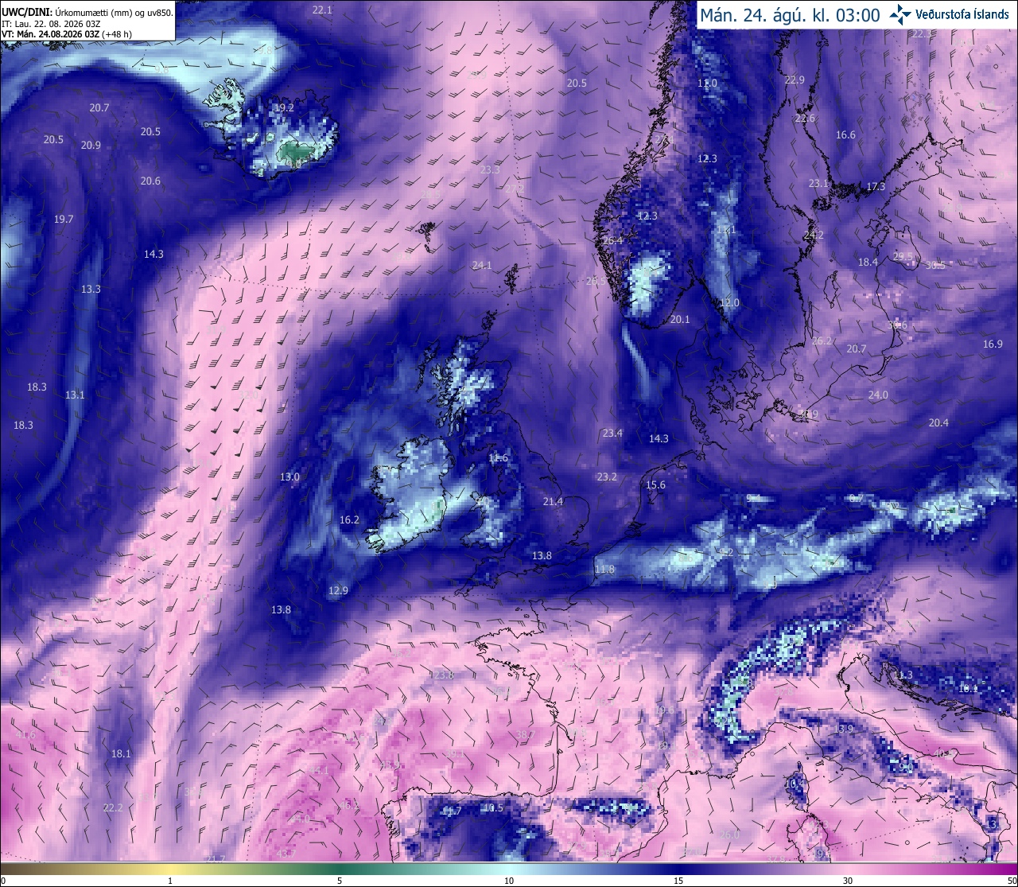Select the 18.1 reading in the lower-left ocean
Image resolution: width=1018 pixels, height=887 pixels.
[x=121, y=754]
